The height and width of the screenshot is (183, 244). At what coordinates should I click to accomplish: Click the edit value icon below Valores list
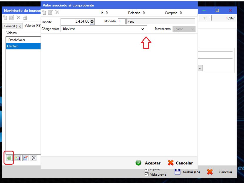[26, 158]
